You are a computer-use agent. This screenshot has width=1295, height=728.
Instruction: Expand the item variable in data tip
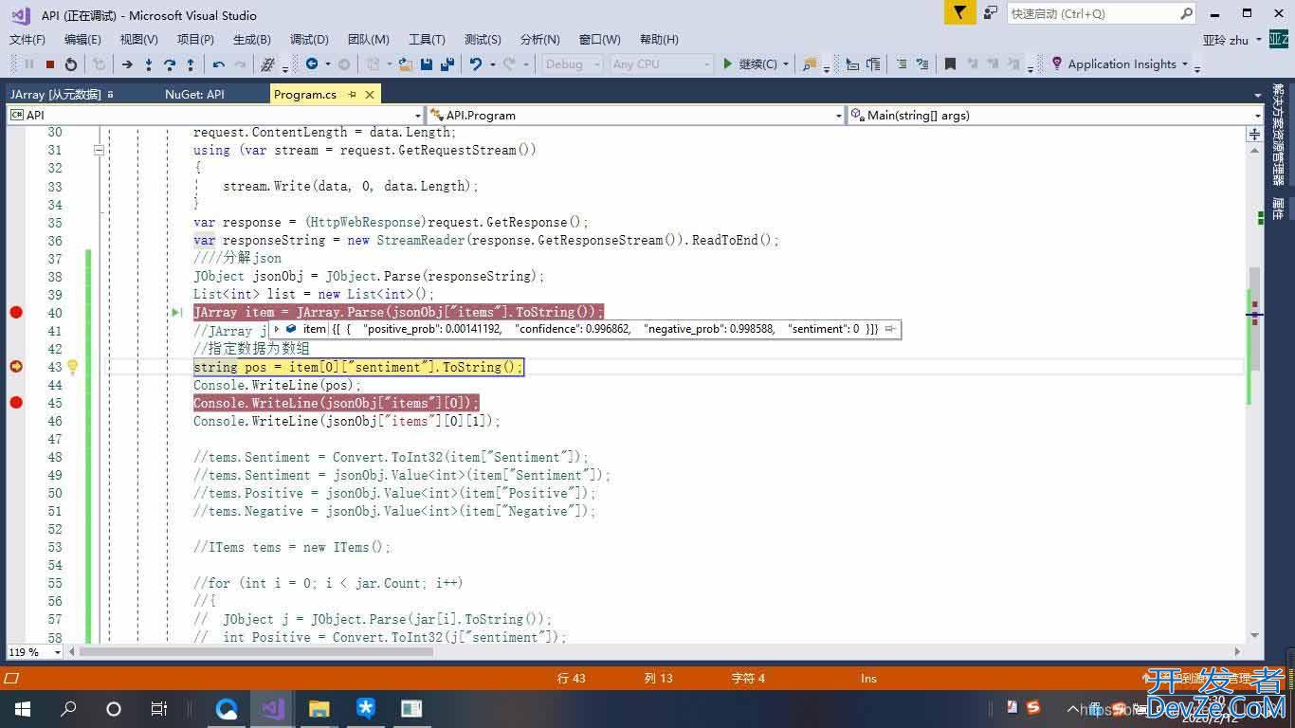[x=277, y=330]
